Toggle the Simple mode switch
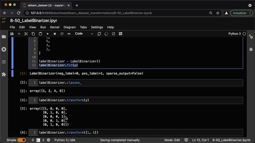Image resolution: width=255 pixels, height=143 pixels. 22,140
